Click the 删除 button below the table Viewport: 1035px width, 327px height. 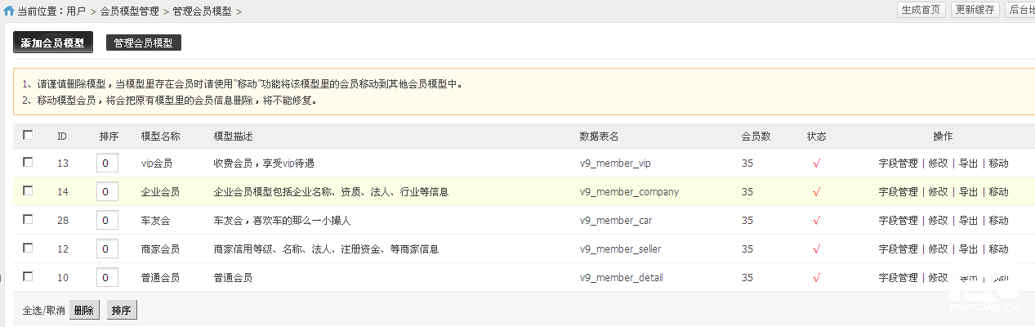84,311
